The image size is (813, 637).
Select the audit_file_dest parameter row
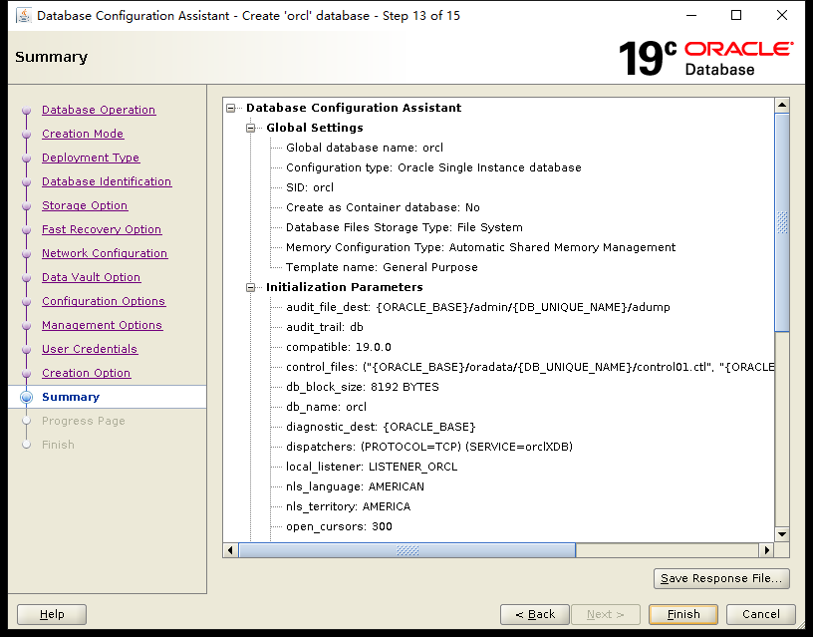point(478,307)
